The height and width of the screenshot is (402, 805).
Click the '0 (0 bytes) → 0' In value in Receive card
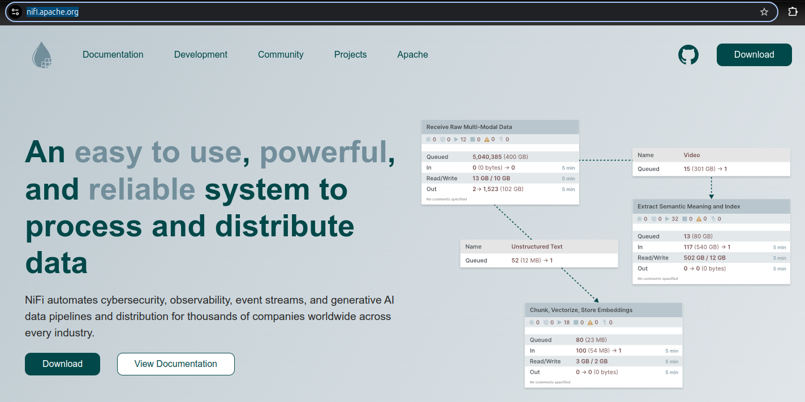[x=494, y=168]
